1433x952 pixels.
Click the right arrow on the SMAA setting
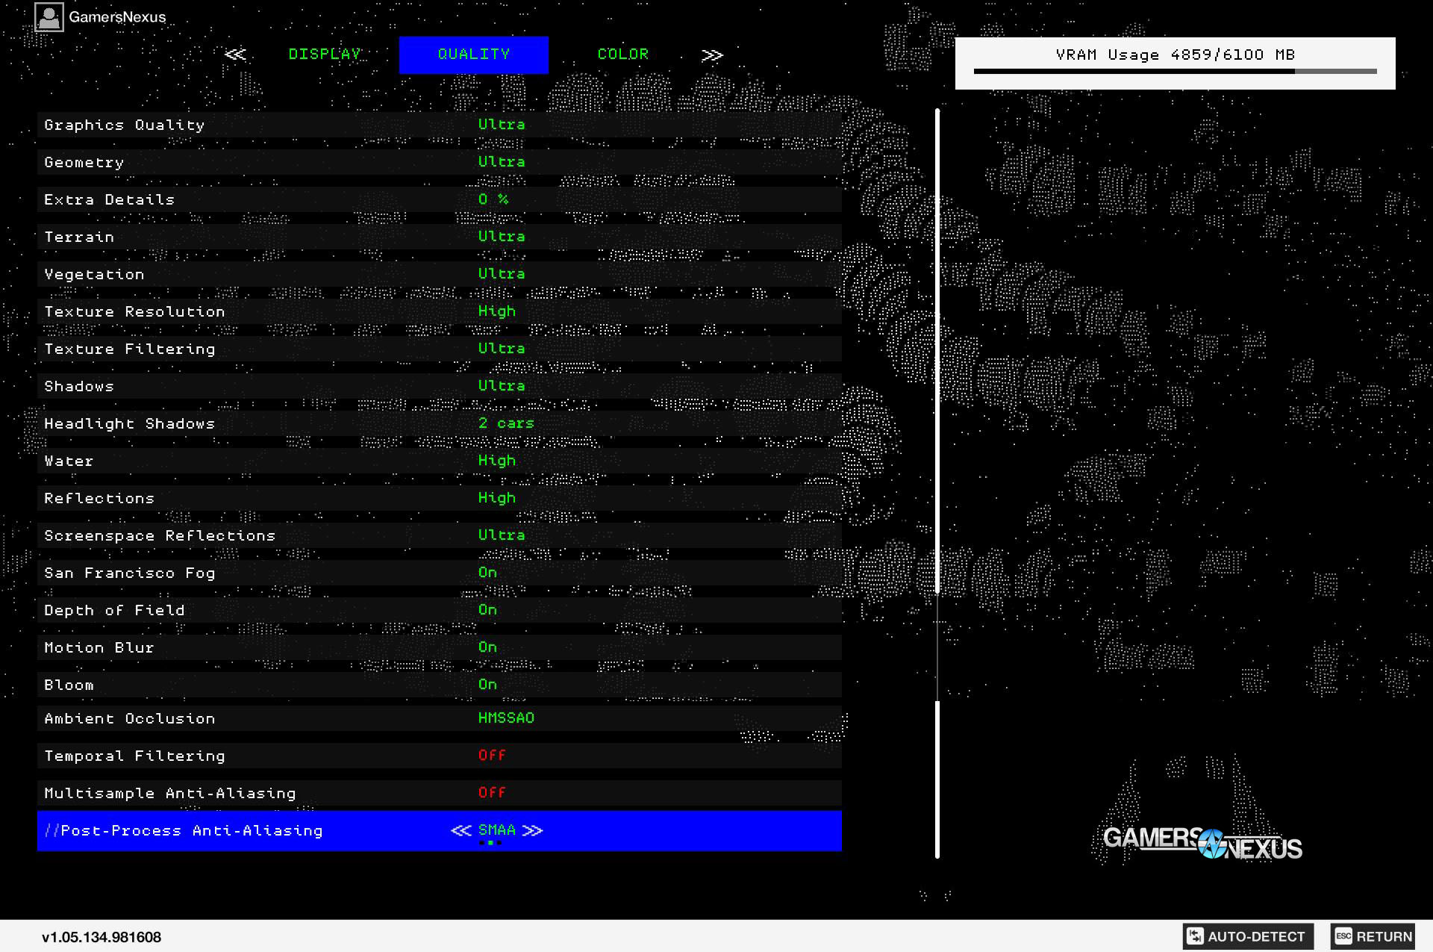click(532, 830)
